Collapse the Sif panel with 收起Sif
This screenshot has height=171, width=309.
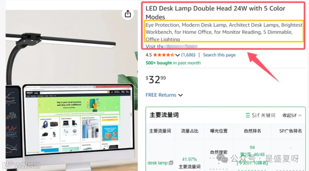pos(292,115)
